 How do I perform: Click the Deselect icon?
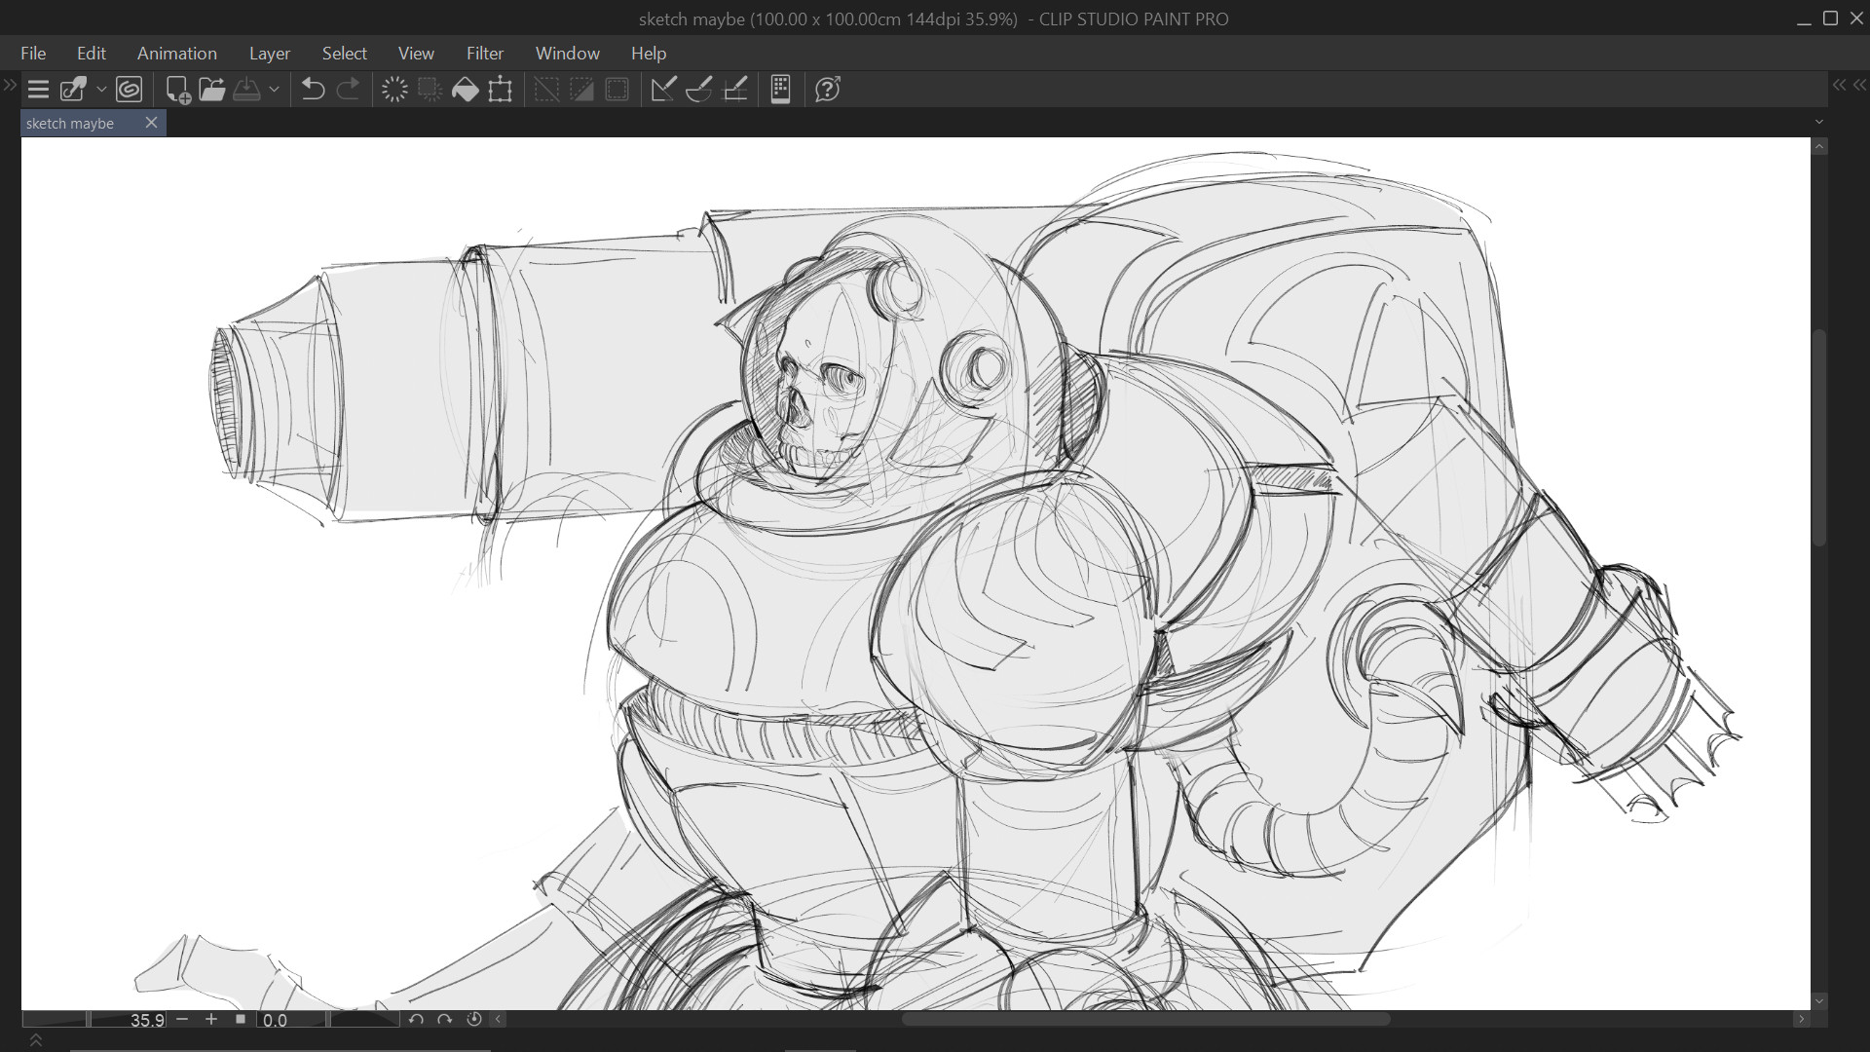click(546, 90)
